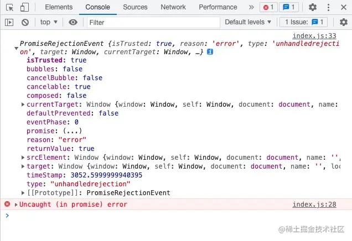Open the index.js:33 source link
352x241 pixels.
(314, 35)
